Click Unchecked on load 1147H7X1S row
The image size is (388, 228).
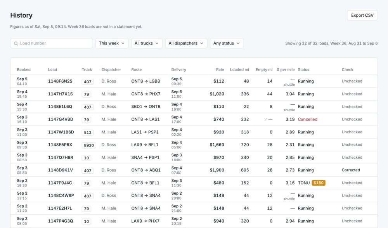click(352, 94)
